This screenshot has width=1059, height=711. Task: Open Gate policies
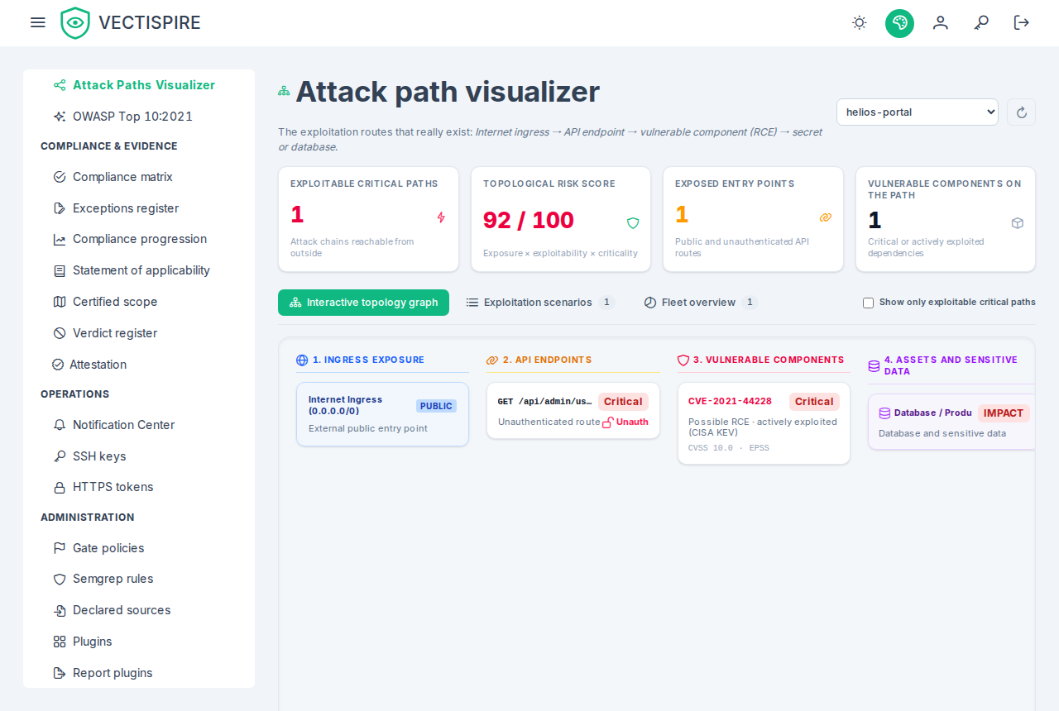[x=139, y=548]
